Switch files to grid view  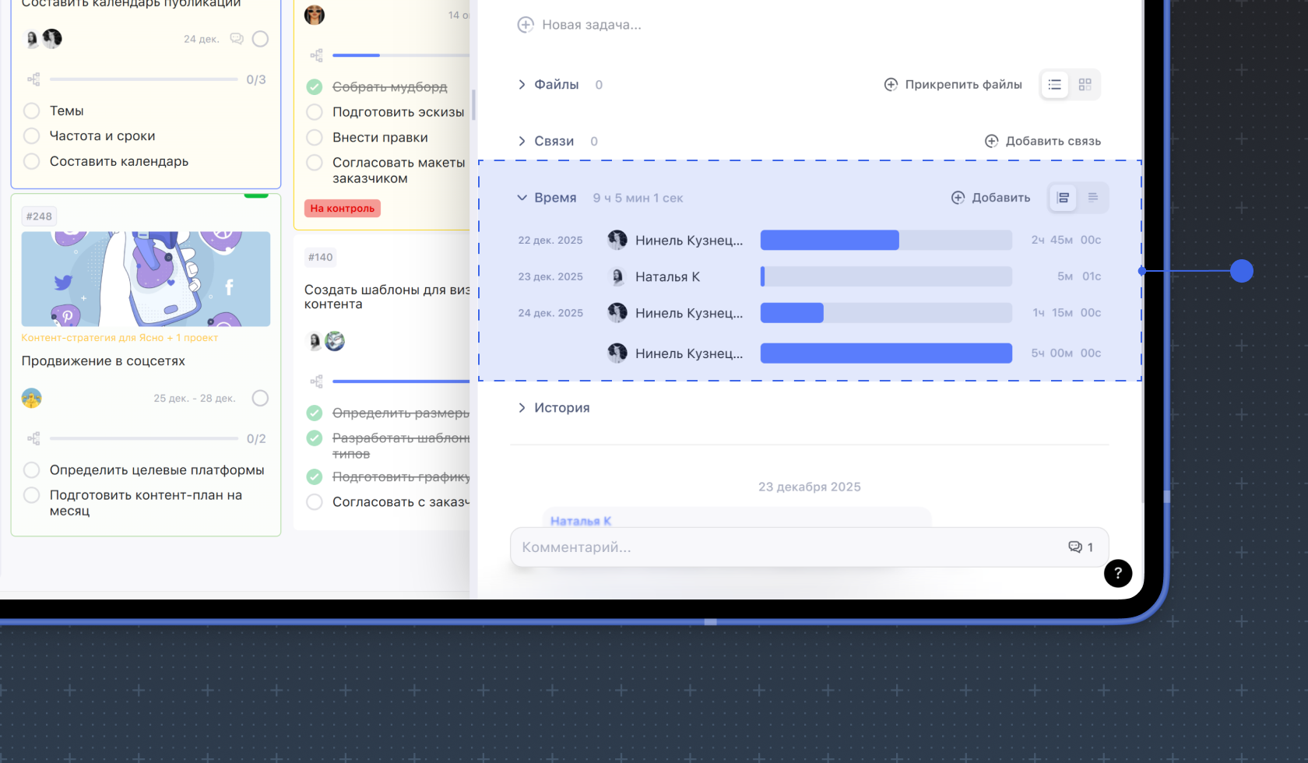click(x=1085, y=85)
